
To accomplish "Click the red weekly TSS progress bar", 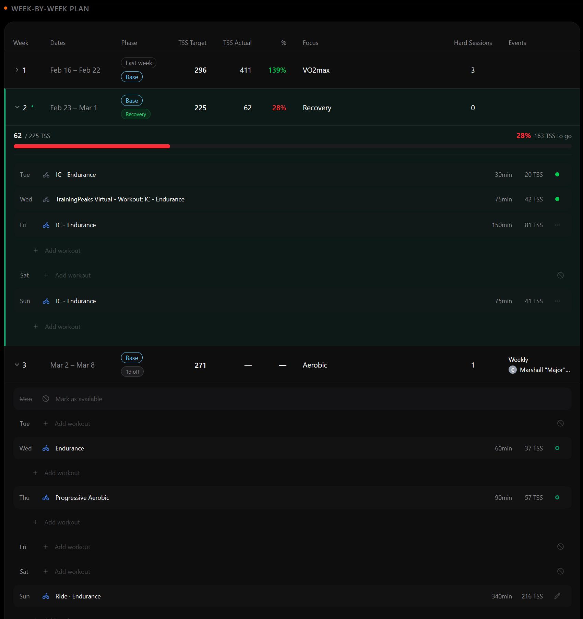I will [92, 146].
